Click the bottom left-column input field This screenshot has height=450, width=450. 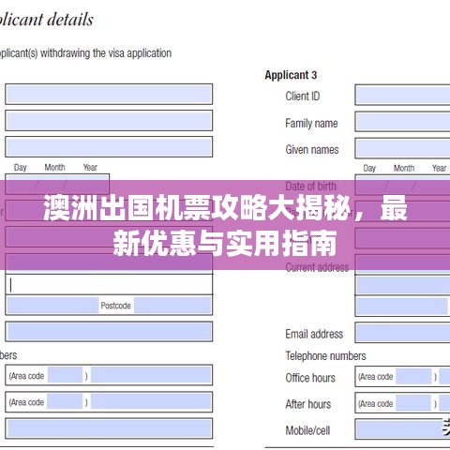tap(109, 428)
